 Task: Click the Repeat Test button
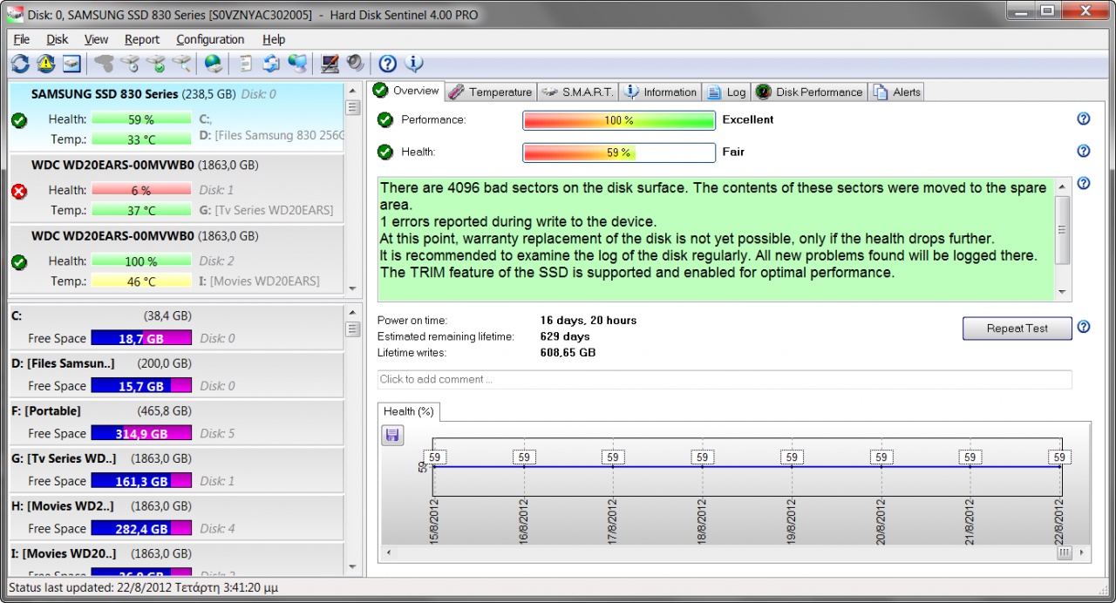(1017, 329)
